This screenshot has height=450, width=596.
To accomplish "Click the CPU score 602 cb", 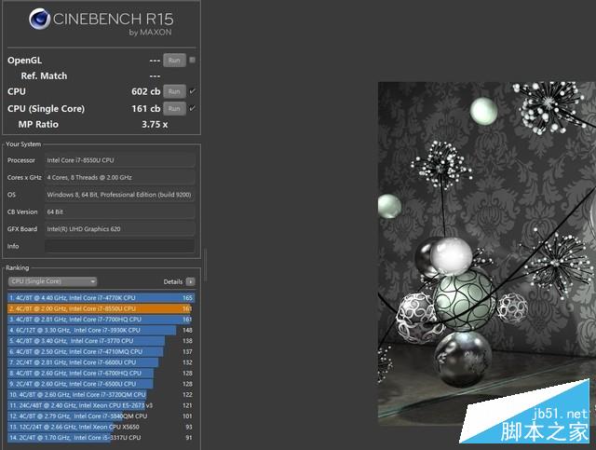I will 146,91.
